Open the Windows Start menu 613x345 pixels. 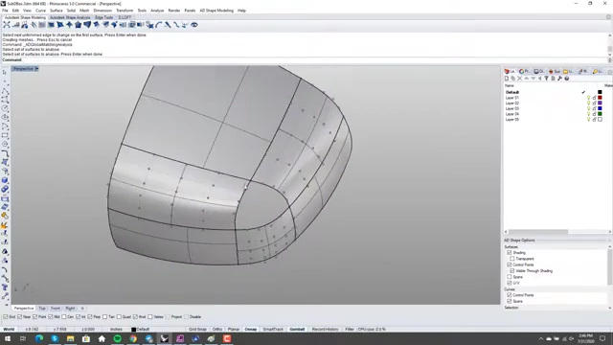8,338
